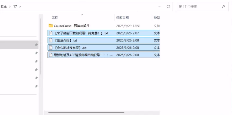
Task: Select file 【来了就能下载和观看！纯免费！】.txt
Action: pyautogui.click(x=81, y=33)
